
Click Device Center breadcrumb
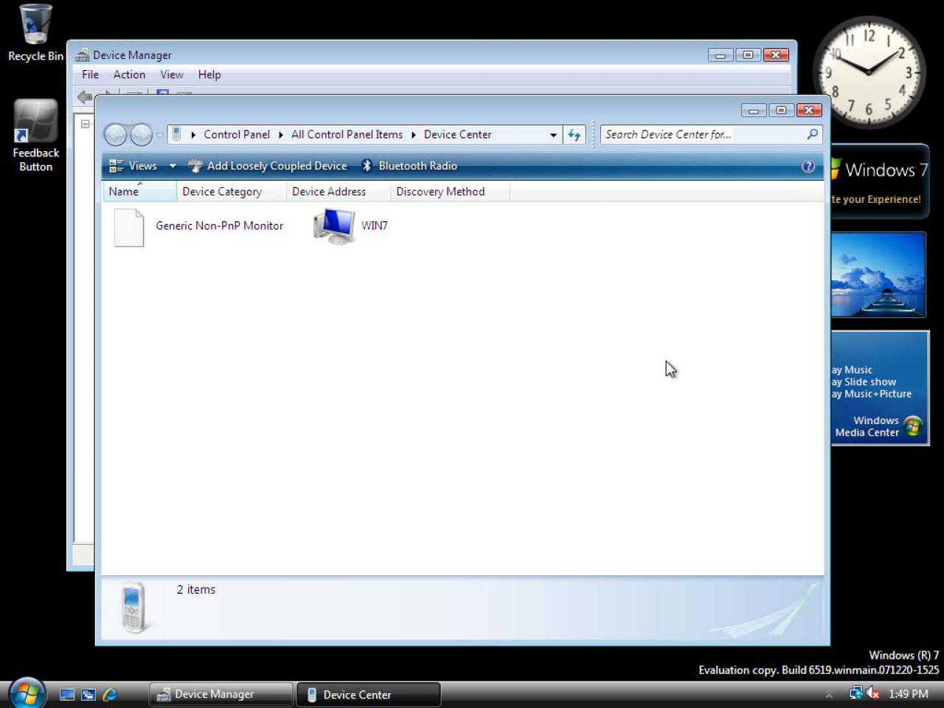click(x=457, y=134)
